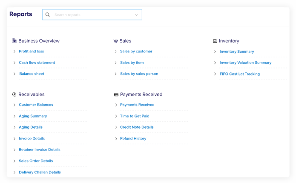
Task: Expand chevron next to Payments Received report
Action: point(116,105)
